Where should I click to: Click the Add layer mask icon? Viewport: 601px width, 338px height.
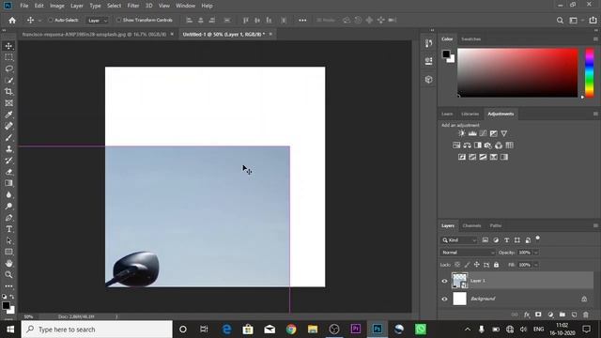point(538,315)
